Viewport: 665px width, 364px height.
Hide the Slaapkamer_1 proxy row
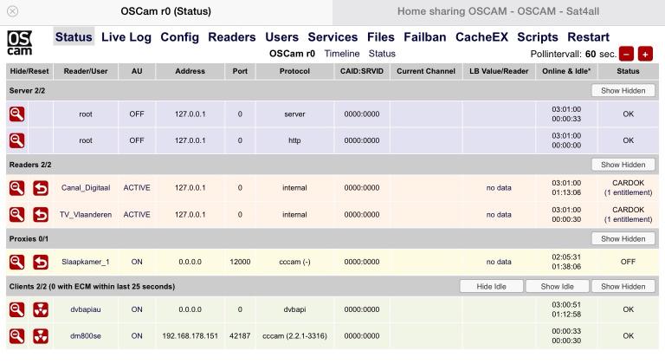[16, 262]
